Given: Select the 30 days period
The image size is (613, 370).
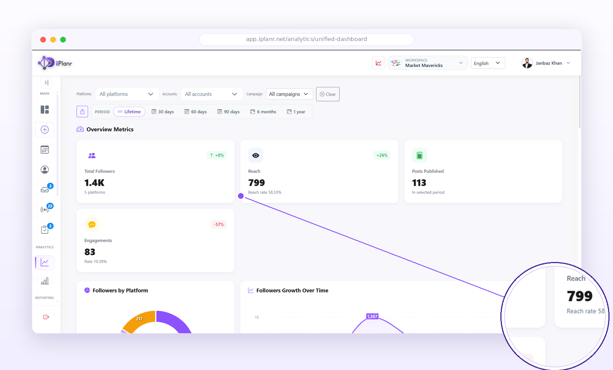Looking at the screenshot, I should point(162,112).
